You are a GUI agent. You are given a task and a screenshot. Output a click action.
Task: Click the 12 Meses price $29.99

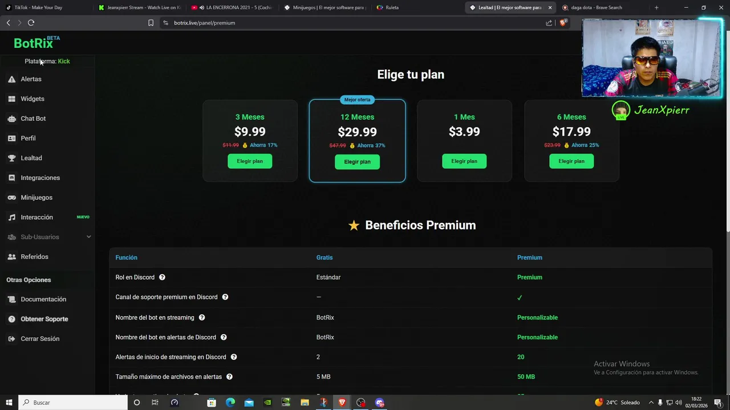point(357,132)
